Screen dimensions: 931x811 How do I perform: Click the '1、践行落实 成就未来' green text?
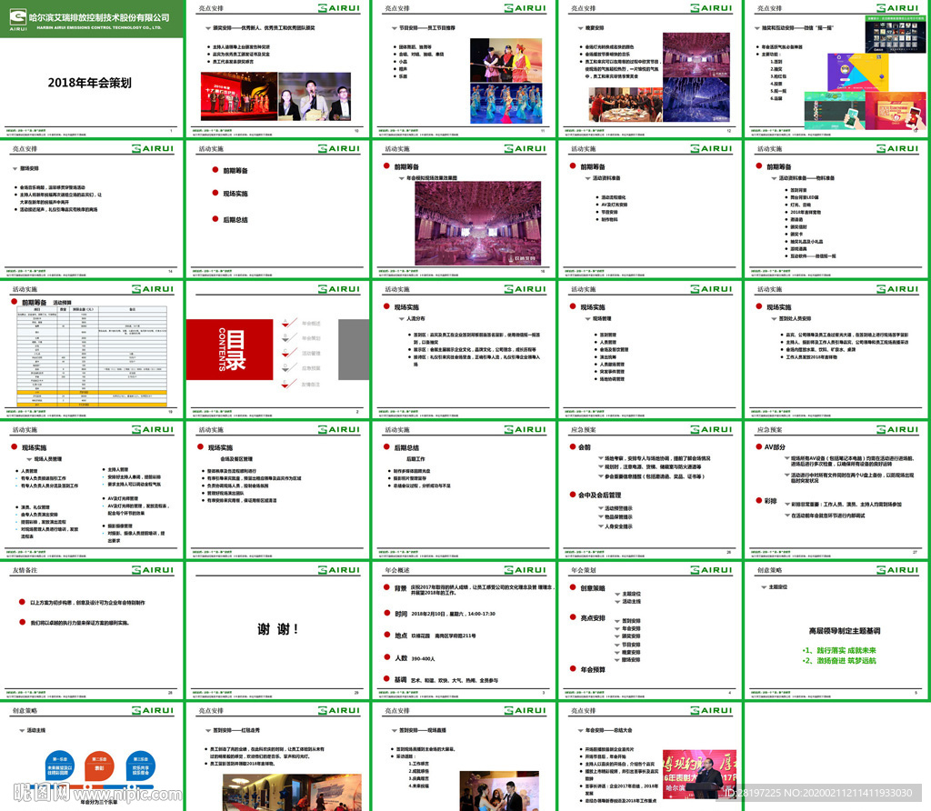(839, 650)
